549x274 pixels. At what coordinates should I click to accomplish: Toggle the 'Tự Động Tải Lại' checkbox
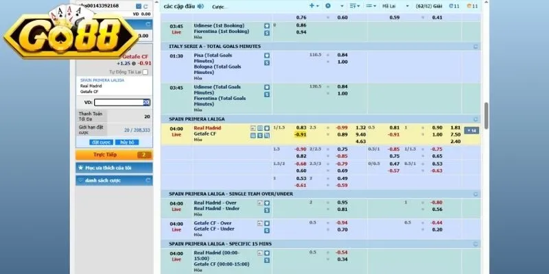[x=145, y=71]
